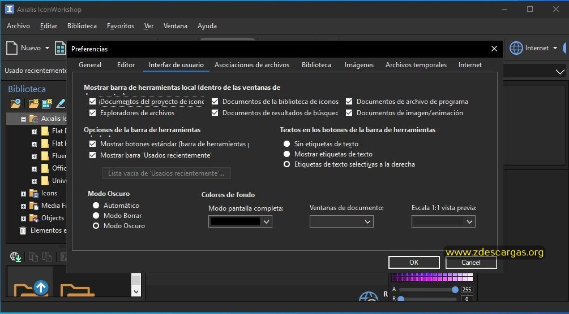The width and height of the screenshot is (569, 314).
Task: Expand the Objects tree node
Action: point(24,219)
